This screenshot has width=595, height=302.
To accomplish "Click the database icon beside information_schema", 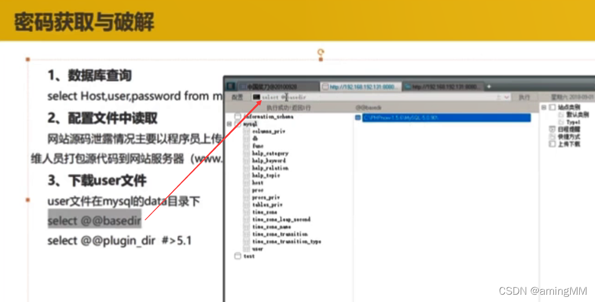I will 238,116.
